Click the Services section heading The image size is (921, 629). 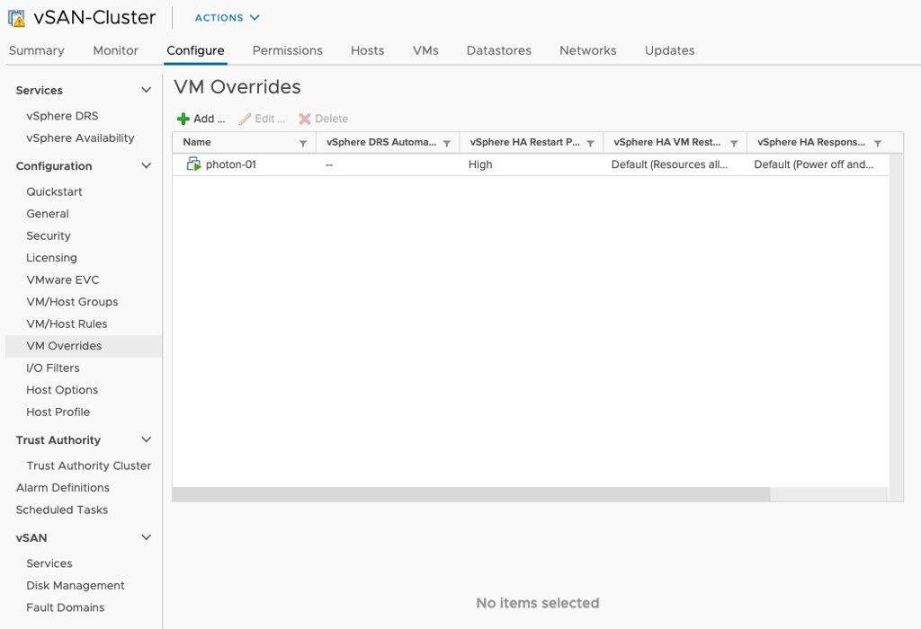pos(40,91)
